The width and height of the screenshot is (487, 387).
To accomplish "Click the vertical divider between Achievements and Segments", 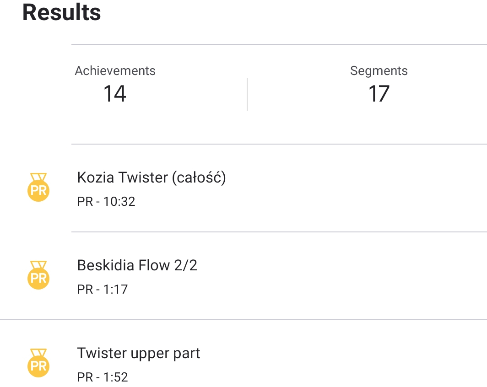I will (x=247, y=94).
